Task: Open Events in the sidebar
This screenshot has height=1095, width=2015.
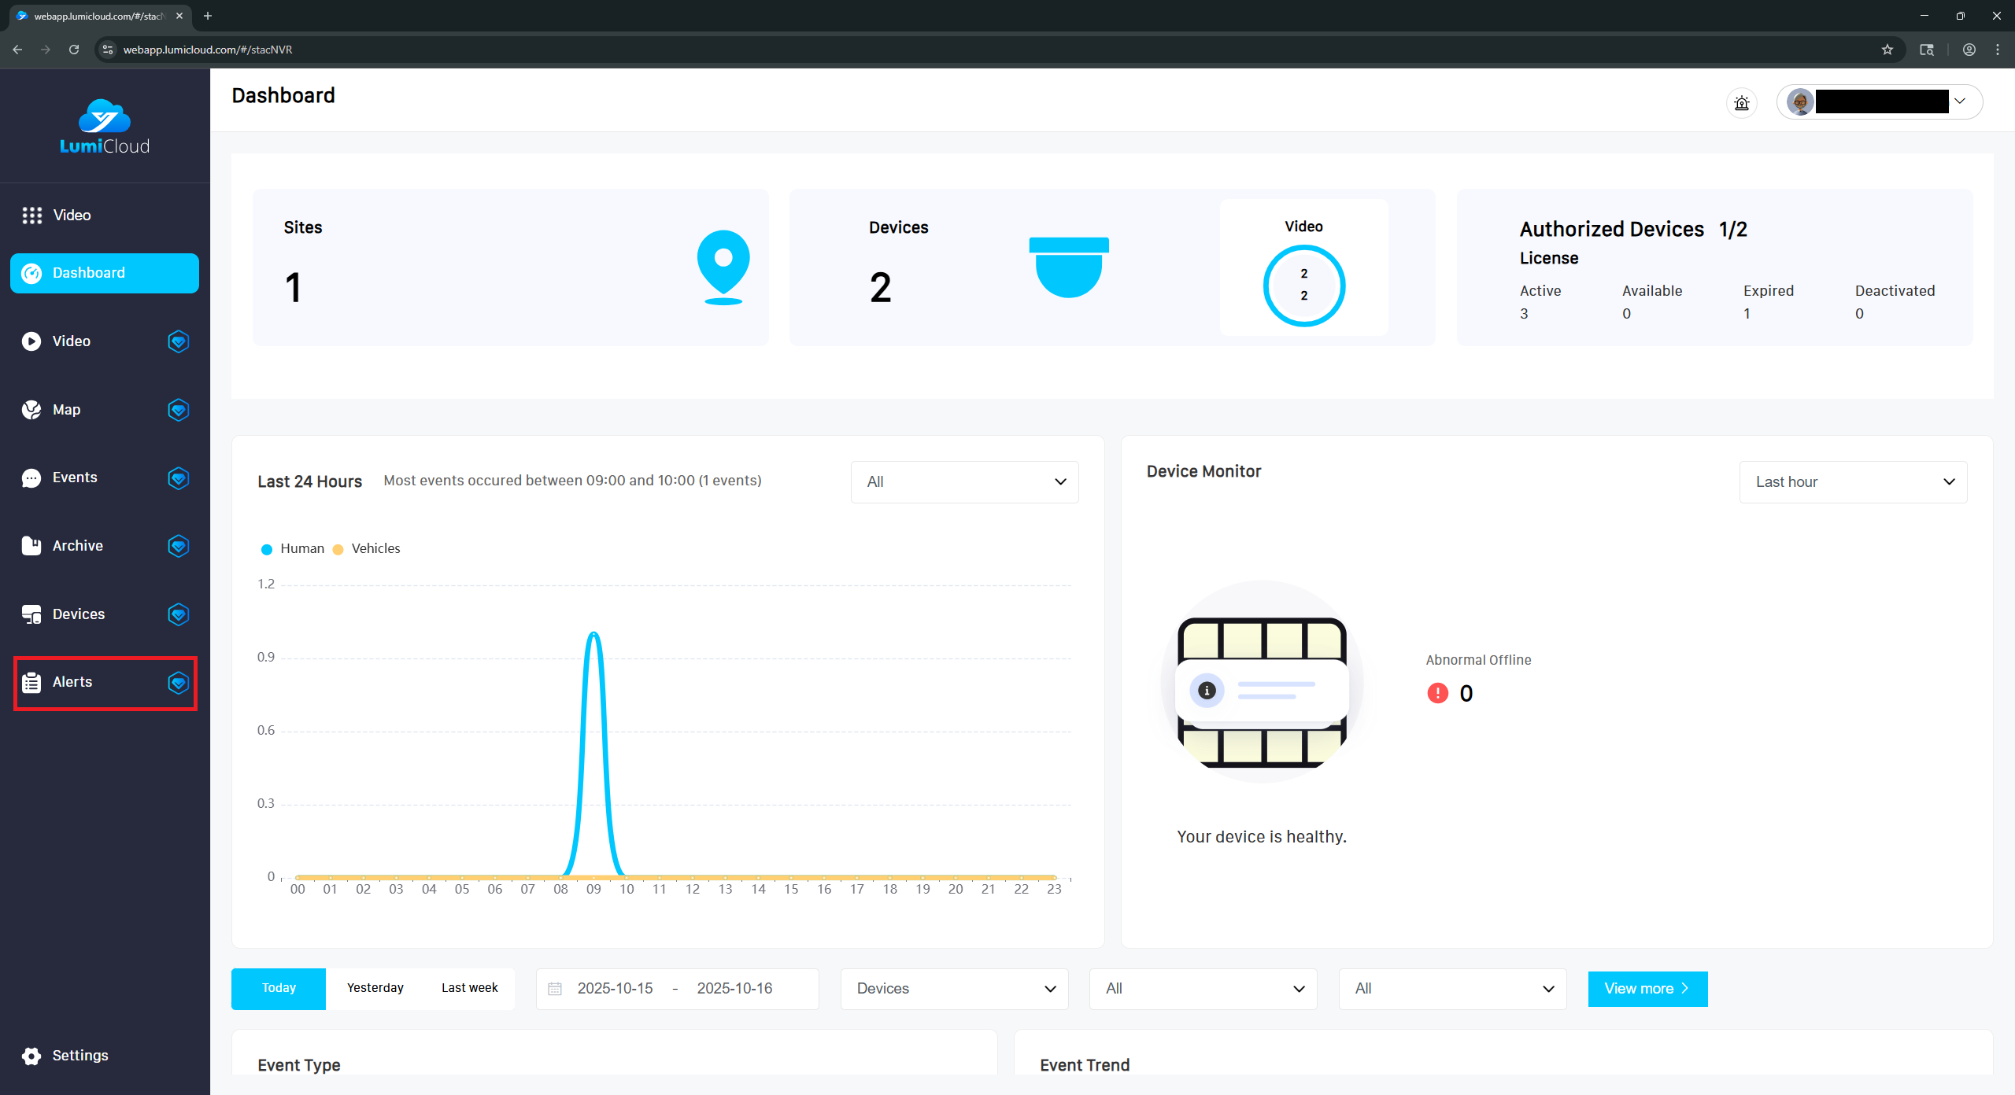Action: click(x=75, y=477)
